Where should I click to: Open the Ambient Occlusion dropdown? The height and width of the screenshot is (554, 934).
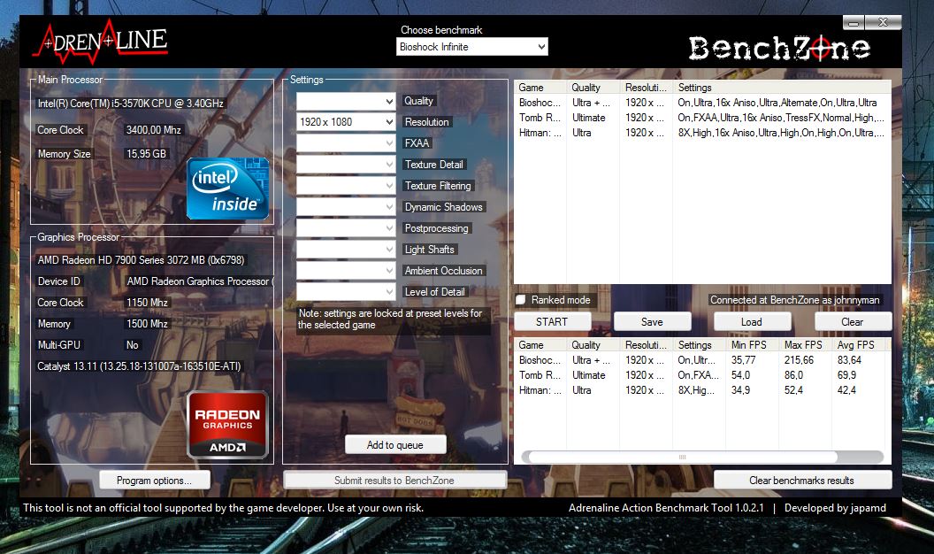click(x=346, y=271)
